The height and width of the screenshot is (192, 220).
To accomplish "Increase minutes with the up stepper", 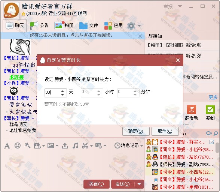I will click(135, 91).
